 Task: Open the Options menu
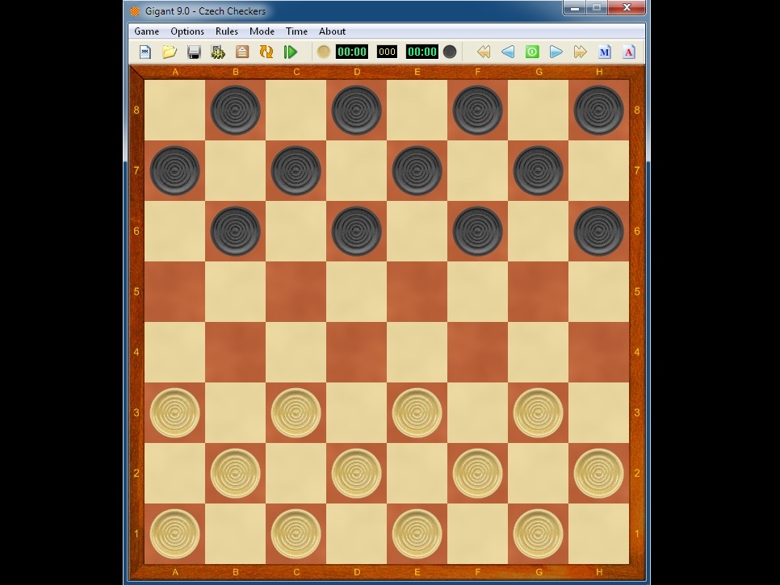pos(187,31)
